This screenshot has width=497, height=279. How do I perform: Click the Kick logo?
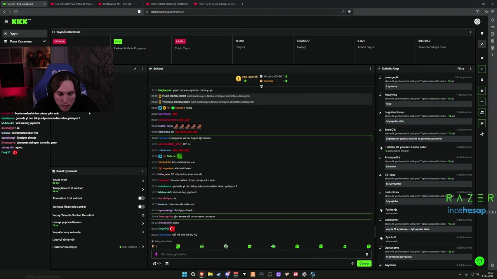(21, 22)
